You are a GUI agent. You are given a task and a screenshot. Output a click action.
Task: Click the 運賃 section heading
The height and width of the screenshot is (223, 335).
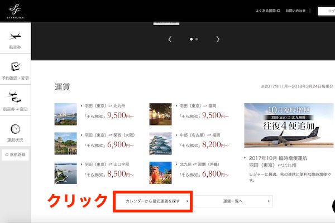click(62, 87)
